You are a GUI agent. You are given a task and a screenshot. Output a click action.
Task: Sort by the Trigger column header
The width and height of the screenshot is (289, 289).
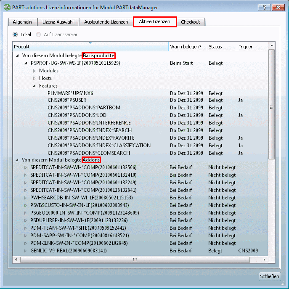(252, 47)
